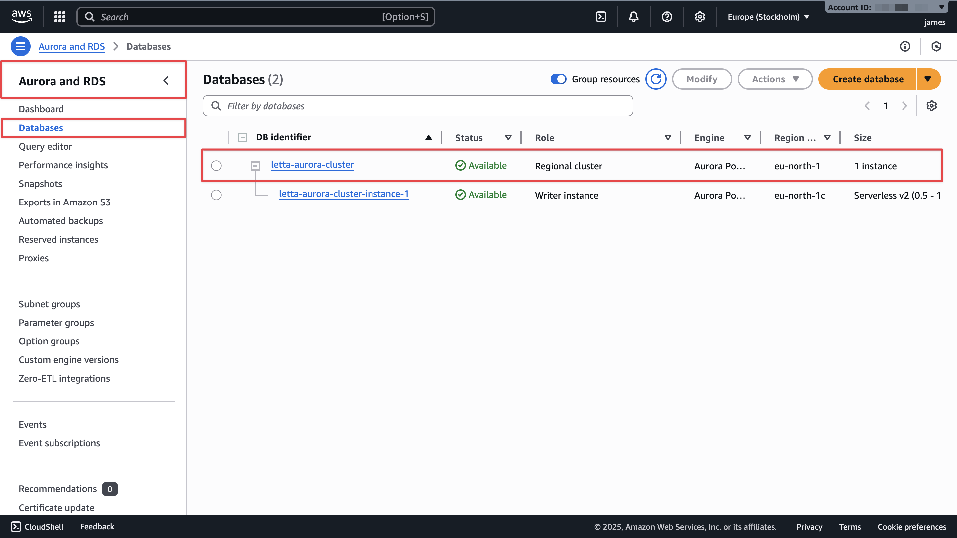Open the letta-aurora-cluster-instance-1 link
The image size is (957, 538).
[x=344, y=194]
